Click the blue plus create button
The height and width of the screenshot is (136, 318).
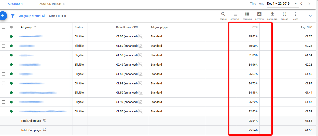3,16
